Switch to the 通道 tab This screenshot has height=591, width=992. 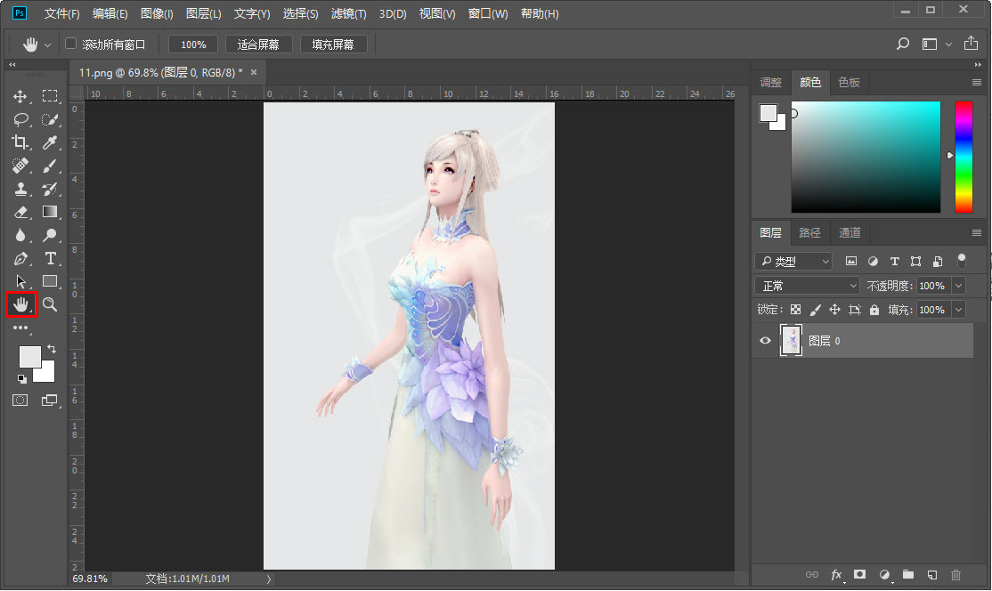(x=850, y=232)
